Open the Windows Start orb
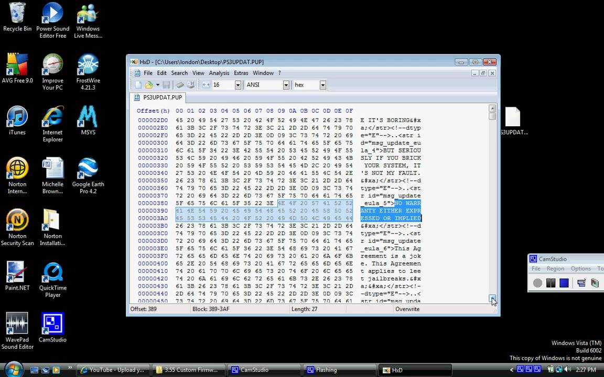Screen dimensions: 604x377 (x=14, y=370)
